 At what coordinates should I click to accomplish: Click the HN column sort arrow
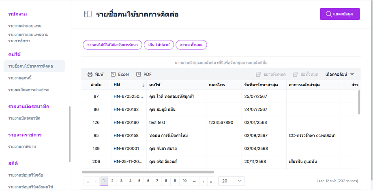pyautogui.click(x=143, y=85)
